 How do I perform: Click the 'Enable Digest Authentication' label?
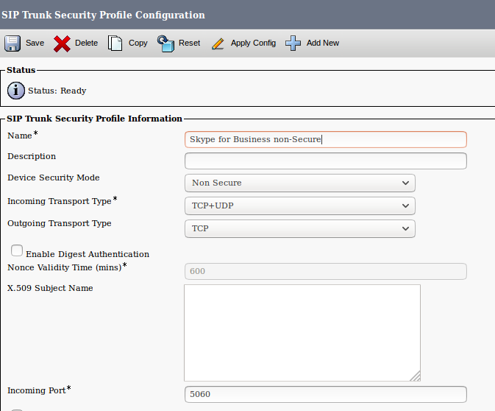[88, 254]
